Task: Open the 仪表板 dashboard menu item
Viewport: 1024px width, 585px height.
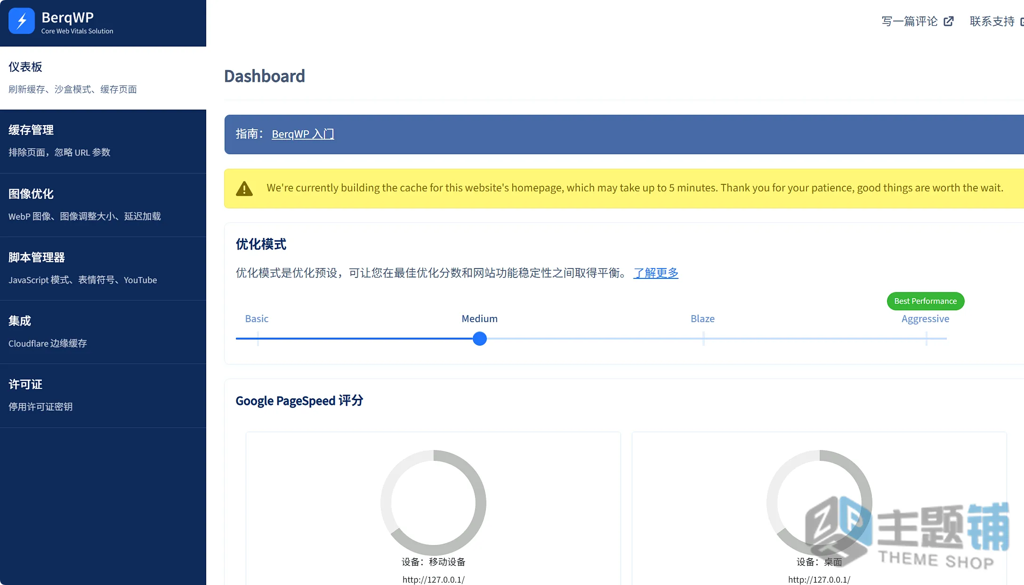Action: point(103,78)
